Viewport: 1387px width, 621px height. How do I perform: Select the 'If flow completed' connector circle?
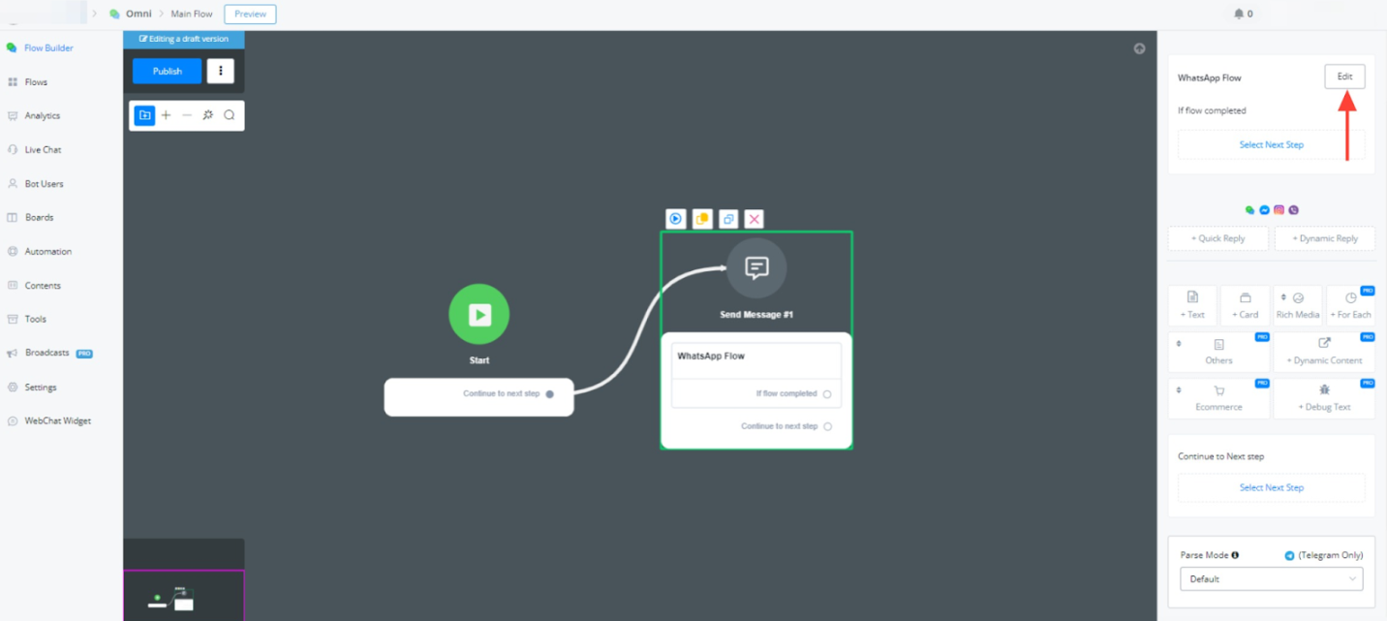tap(827, 394)
